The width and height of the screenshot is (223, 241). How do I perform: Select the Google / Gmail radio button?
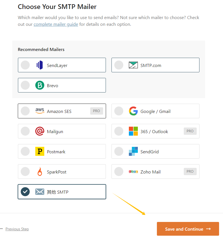119,111
